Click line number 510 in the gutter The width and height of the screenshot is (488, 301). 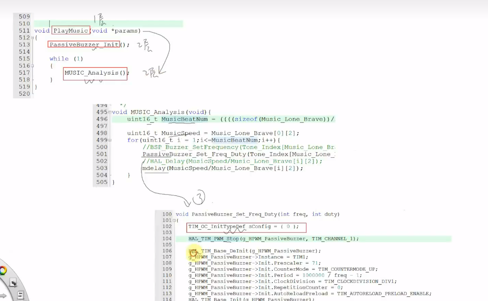(24, 24)
